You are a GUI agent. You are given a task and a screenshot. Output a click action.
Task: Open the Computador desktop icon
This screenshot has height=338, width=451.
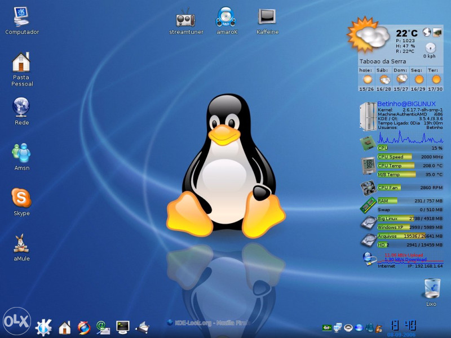point(22,21)
